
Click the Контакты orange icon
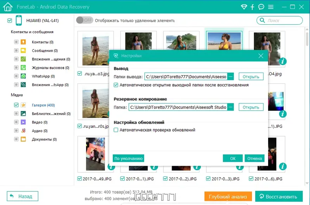23,42
